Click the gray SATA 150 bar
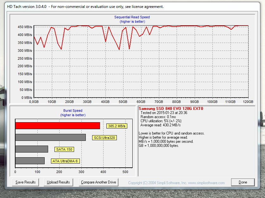 point(31,149)
